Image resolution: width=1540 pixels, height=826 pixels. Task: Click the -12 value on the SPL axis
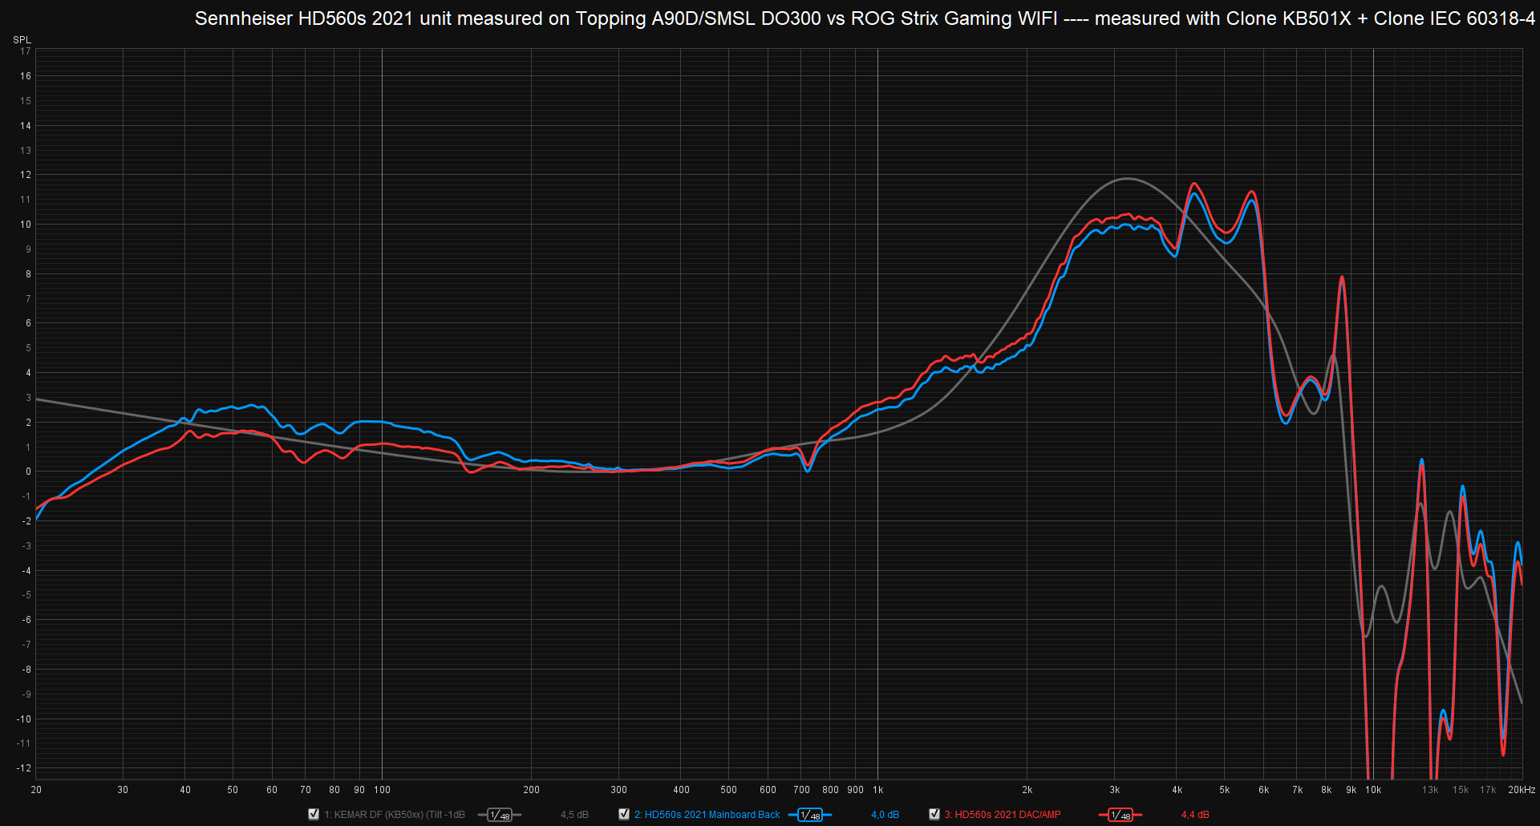24,768
